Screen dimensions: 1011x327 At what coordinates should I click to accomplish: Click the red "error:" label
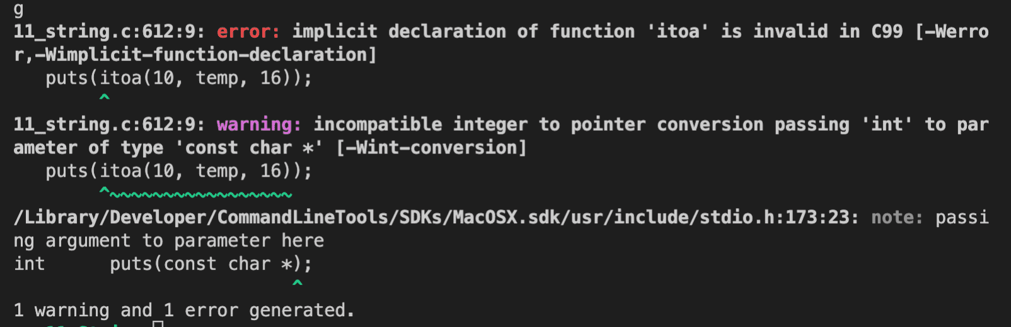click(248, 31)
